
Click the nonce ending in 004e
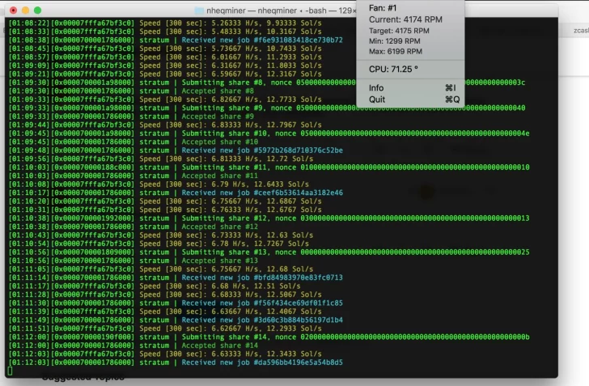(415, 134)
